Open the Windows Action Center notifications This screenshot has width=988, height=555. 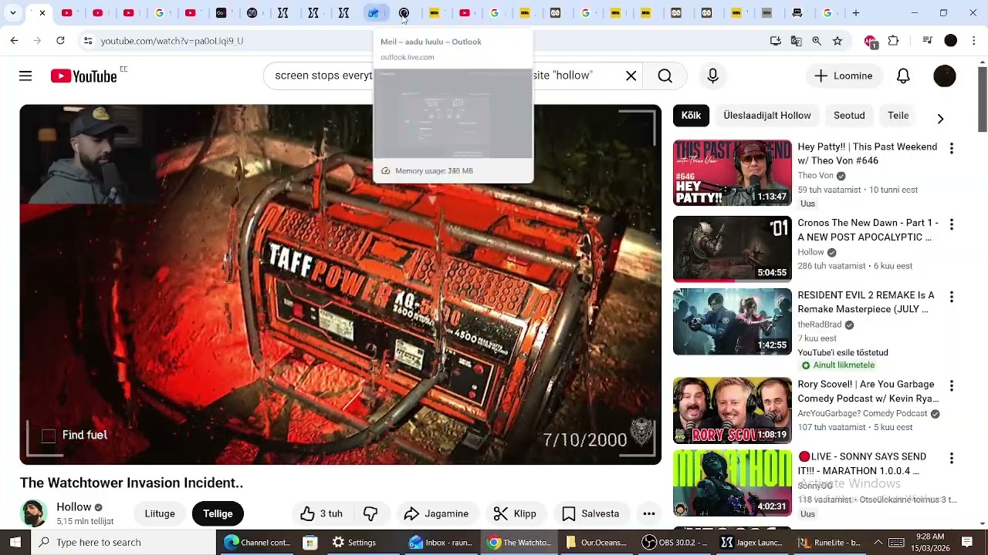pos(967,542)
